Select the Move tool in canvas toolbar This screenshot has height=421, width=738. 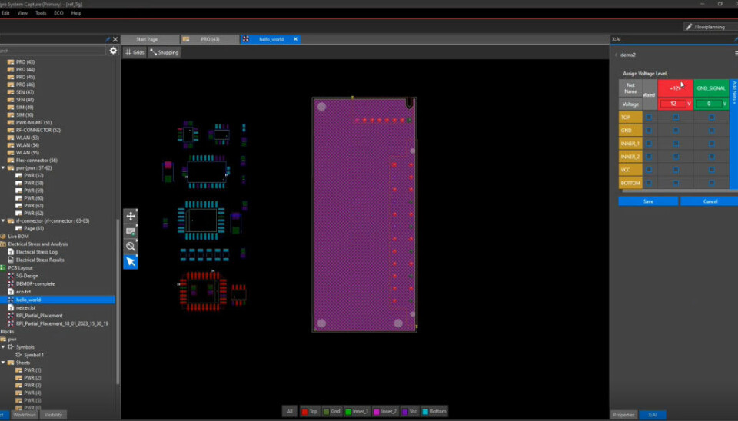coord(131,216)
